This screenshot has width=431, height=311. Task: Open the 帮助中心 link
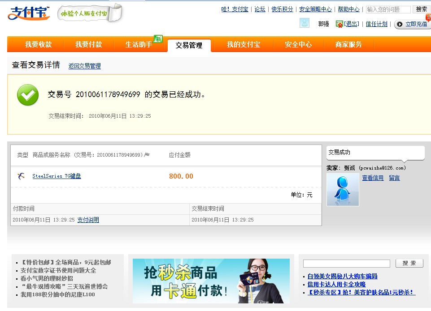(x=348, y=9)
